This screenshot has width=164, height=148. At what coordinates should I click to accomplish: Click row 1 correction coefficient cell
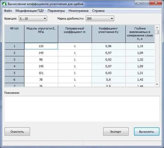[75, 46]
